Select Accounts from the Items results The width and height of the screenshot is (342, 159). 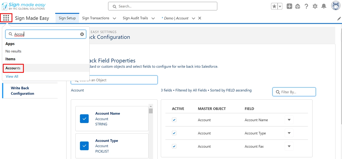(x=13, y=68)
